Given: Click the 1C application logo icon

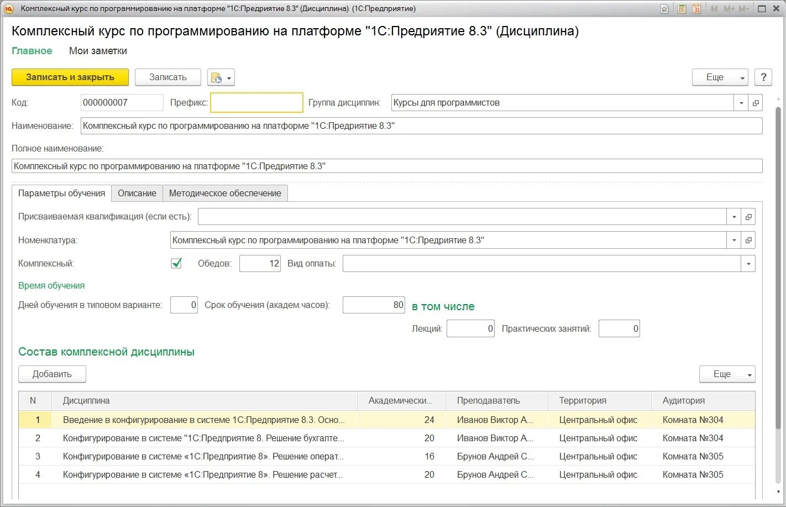Looking at the screenshot, I should click(9, 9).
